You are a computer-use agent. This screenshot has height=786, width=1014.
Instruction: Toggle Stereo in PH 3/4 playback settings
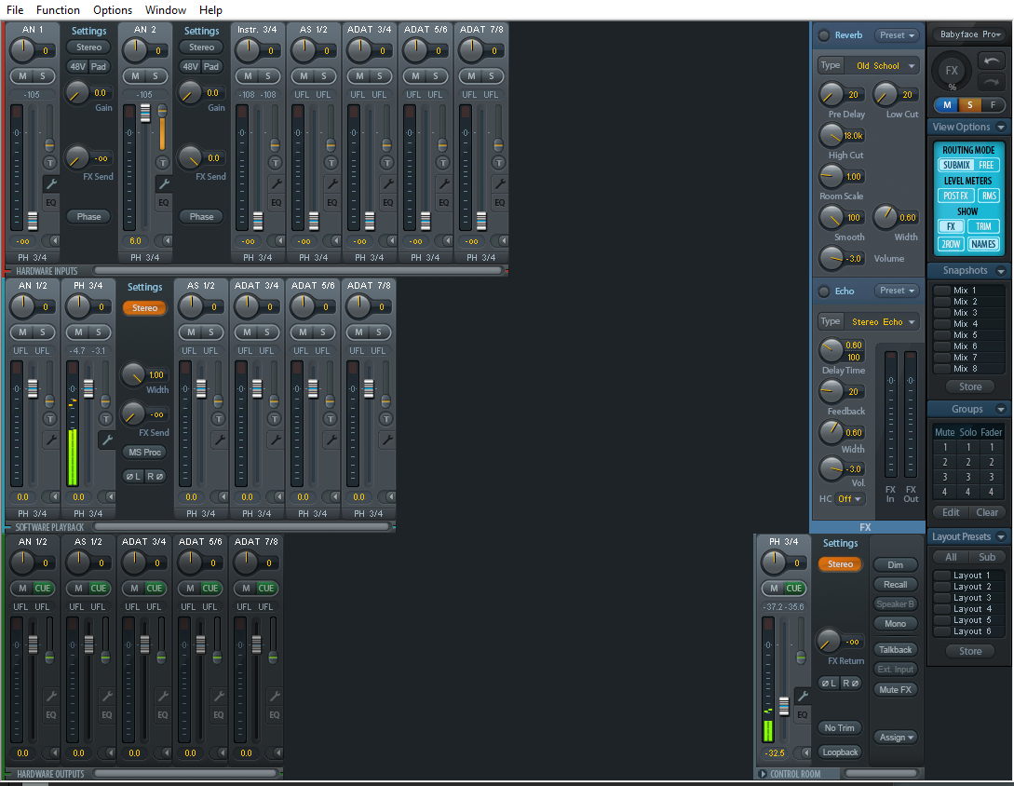pos(145,308)
